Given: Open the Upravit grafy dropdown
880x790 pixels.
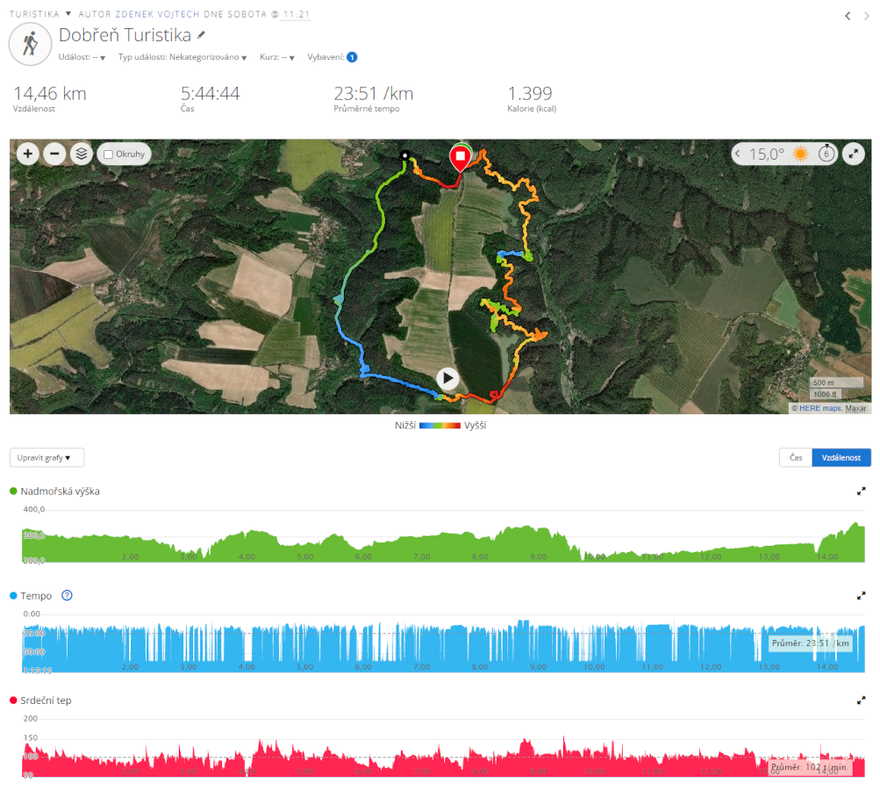Looking at the screenshot, I should click(47, 457).
